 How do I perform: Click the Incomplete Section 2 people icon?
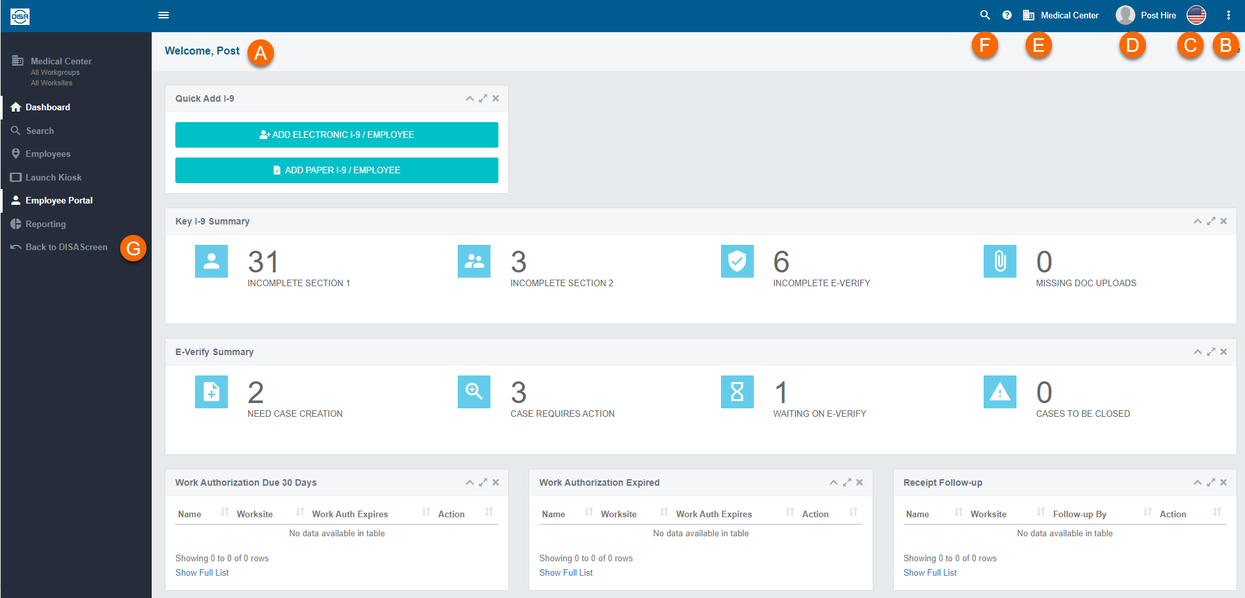[x=474, y=261]
